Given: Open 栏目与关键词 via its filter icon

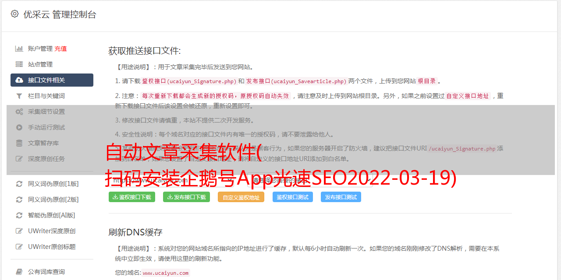Looking at the screenshot, I should (19, 96).
